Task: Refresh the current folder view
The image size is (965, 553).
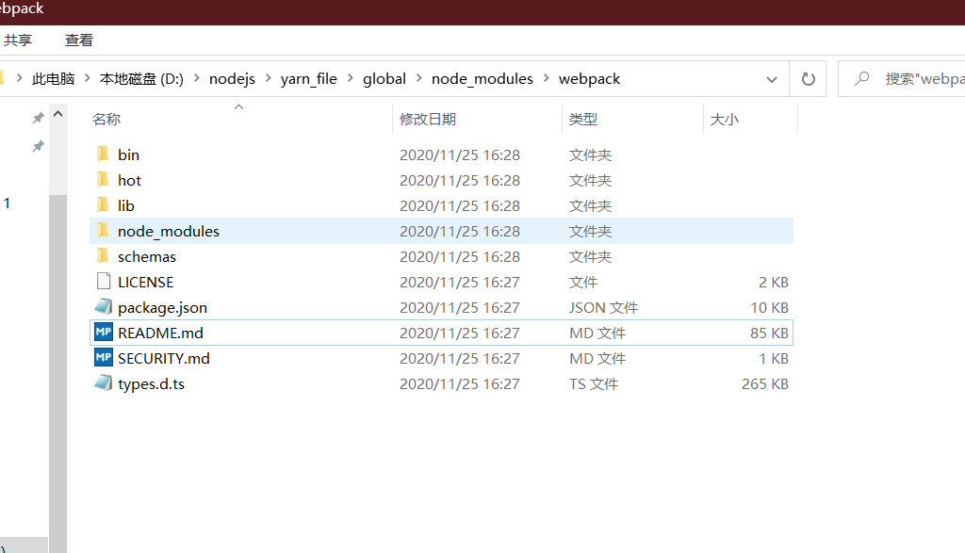Action: tap(808, 79)
